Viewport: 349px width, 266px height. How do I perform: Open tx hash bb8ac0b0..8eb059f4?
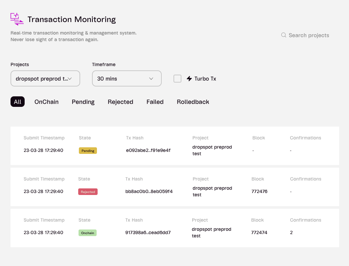[149, 191]
